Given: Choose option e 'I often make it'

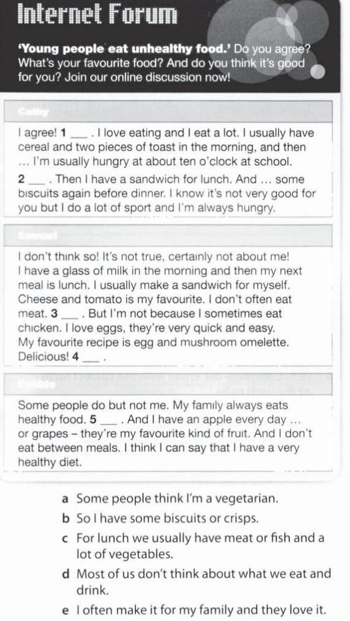Looking at the screenshot, I should coord(195,610).
